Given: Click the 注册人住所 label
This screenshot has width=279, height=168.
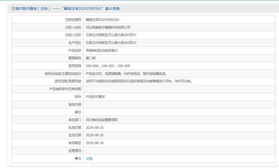Looking at the screenshot, I should pyautogui.click(x=73, y=35).
